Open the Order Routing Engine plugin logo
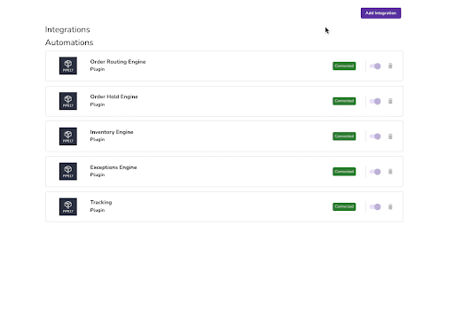Image resolution: width=454 pixels, height=333 pixels. coord(68,66)
